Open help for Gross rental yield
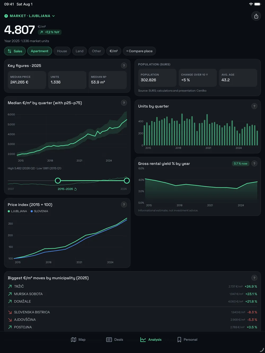Image resolution: width=265 pixels, height=353 pixels. click(254, 164)
